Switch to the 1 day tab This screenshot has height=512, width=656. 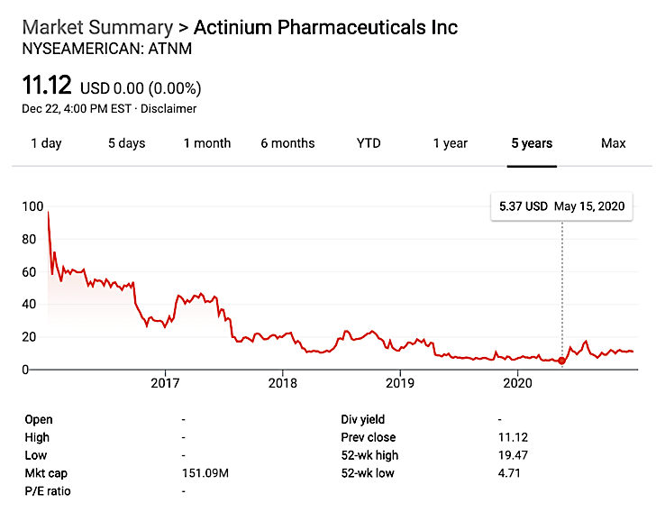(x=46, y=143)
